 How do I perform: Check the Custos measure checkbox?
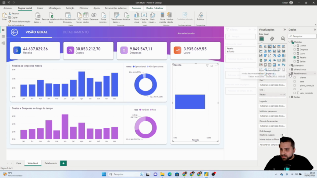coord(295,46)
